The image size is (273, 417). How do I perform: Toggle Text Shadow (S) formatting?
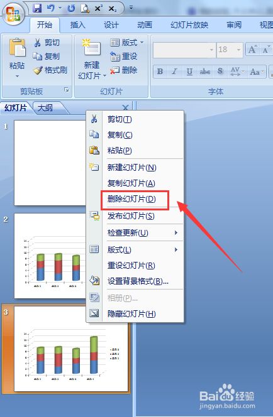[220, 71]
